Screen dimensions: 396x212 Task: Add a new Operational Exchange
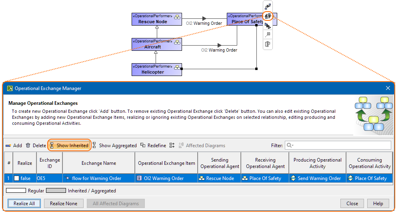14,146
